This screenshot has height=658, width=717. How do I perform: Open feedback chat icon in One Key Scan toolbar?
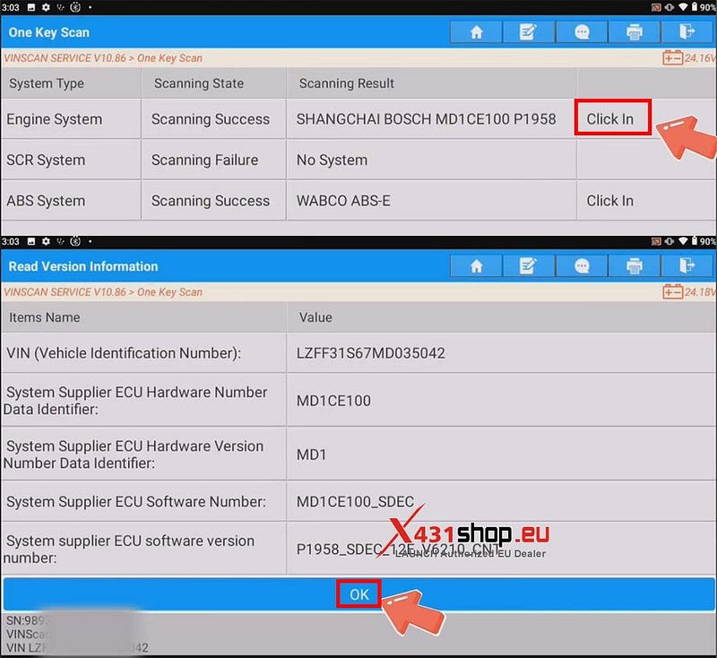tap(581, 32)
